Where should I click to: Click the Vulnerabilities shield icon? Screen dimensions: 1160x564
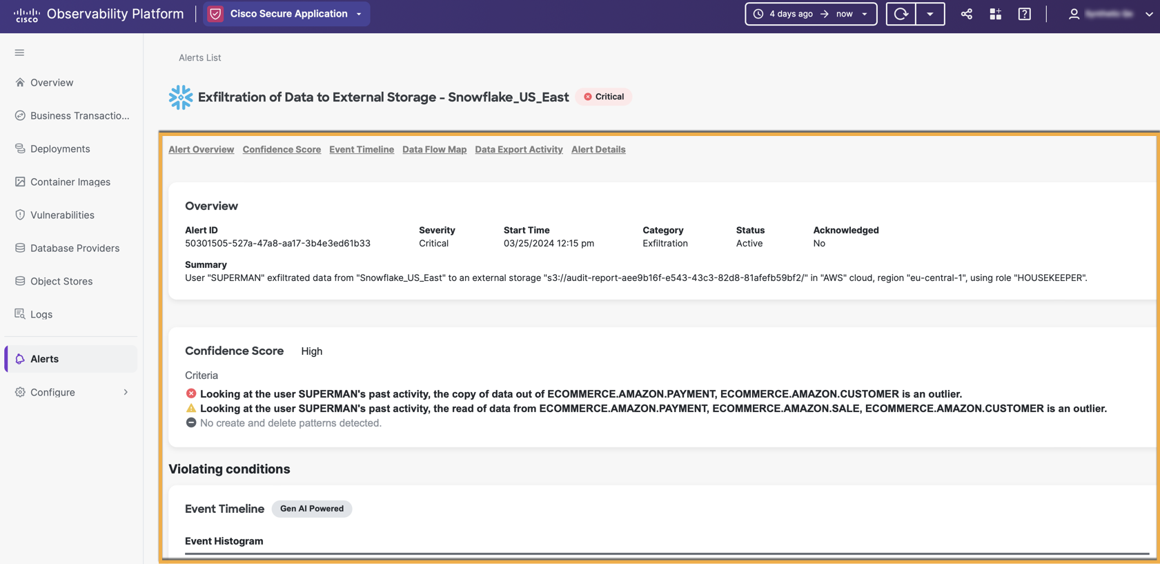(20, 215)
